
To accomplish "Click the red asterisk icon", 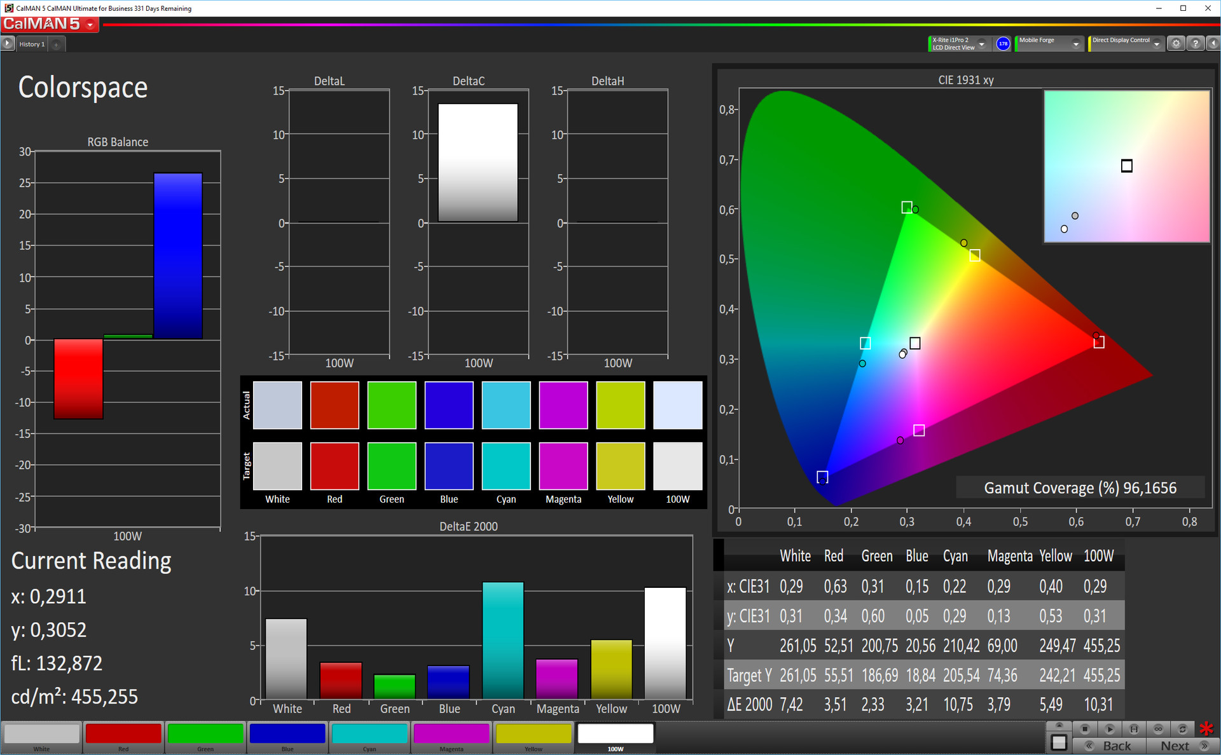I will point(1206,729).
